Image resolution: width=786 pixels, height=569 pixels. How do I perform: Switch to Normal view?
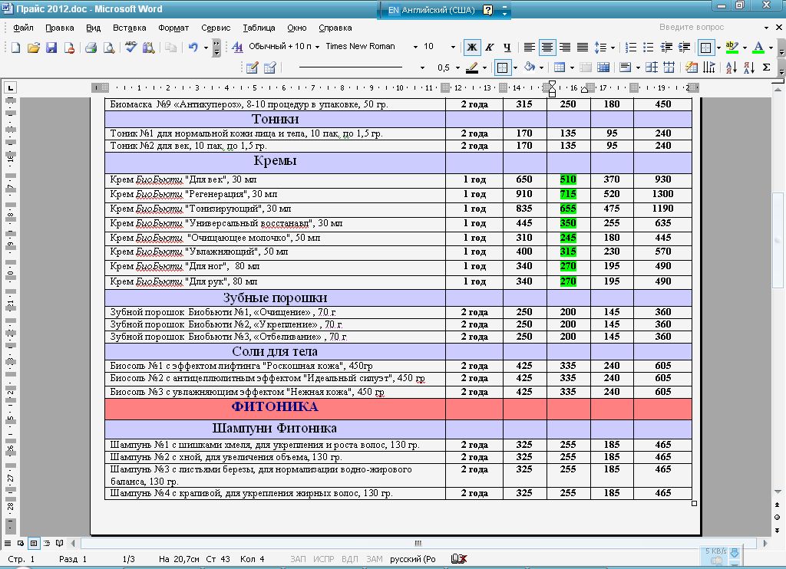coord(8,543)
